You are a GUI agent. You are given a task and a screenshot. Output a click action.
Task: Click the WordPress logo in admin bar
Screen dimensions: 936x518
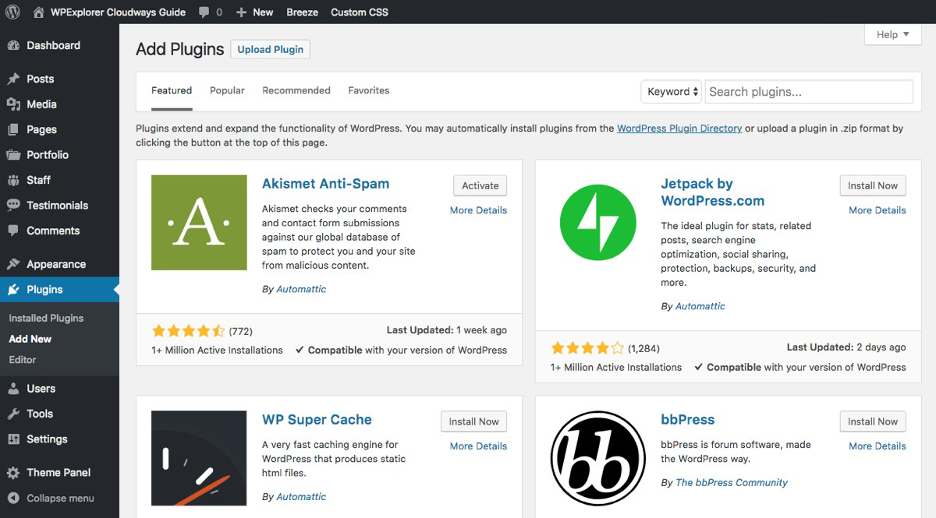pyautogui.click(x=12, y=12)
